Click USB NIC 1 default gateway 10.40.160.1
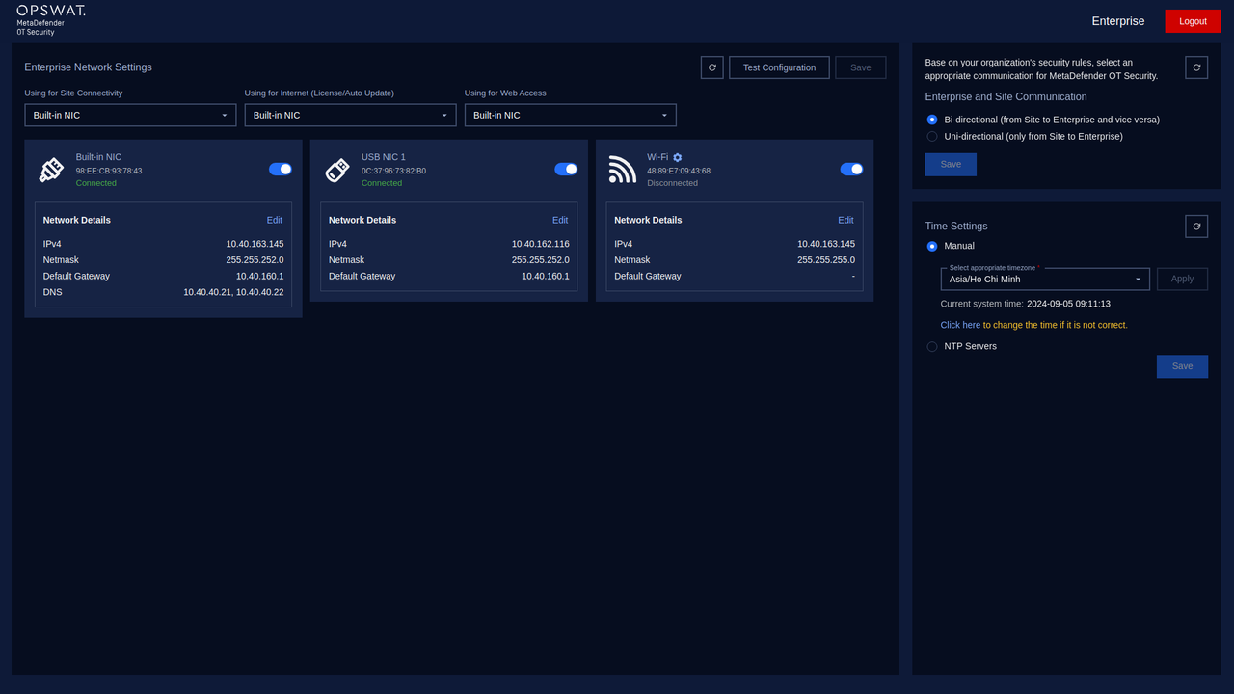Viewport: 1234px width, 694px height. pos(546,276)
